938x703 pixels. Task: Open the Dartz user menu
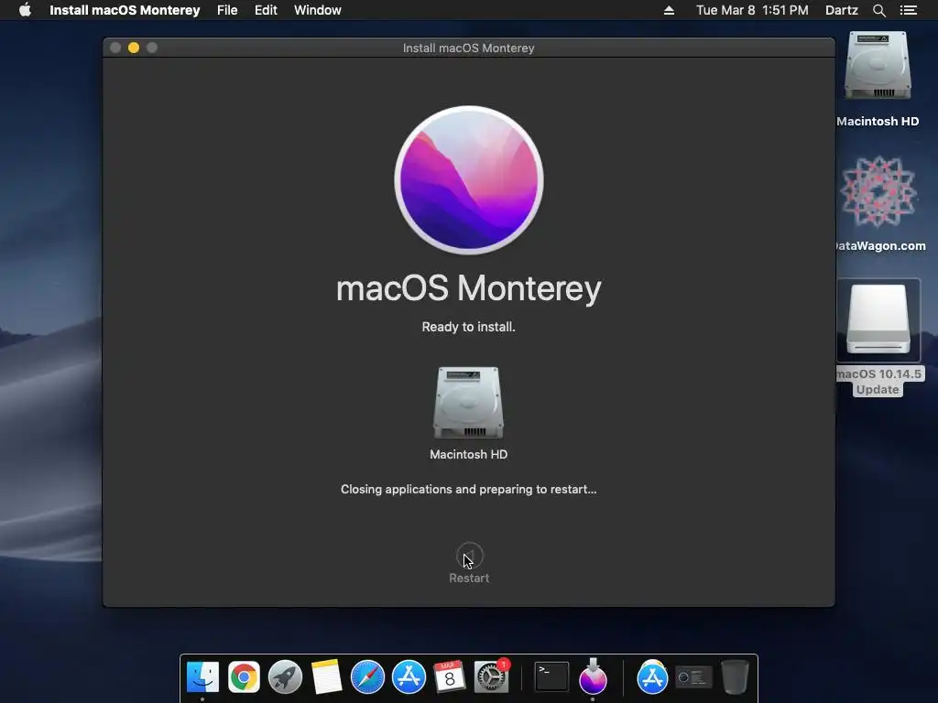[x=841, y=10]
